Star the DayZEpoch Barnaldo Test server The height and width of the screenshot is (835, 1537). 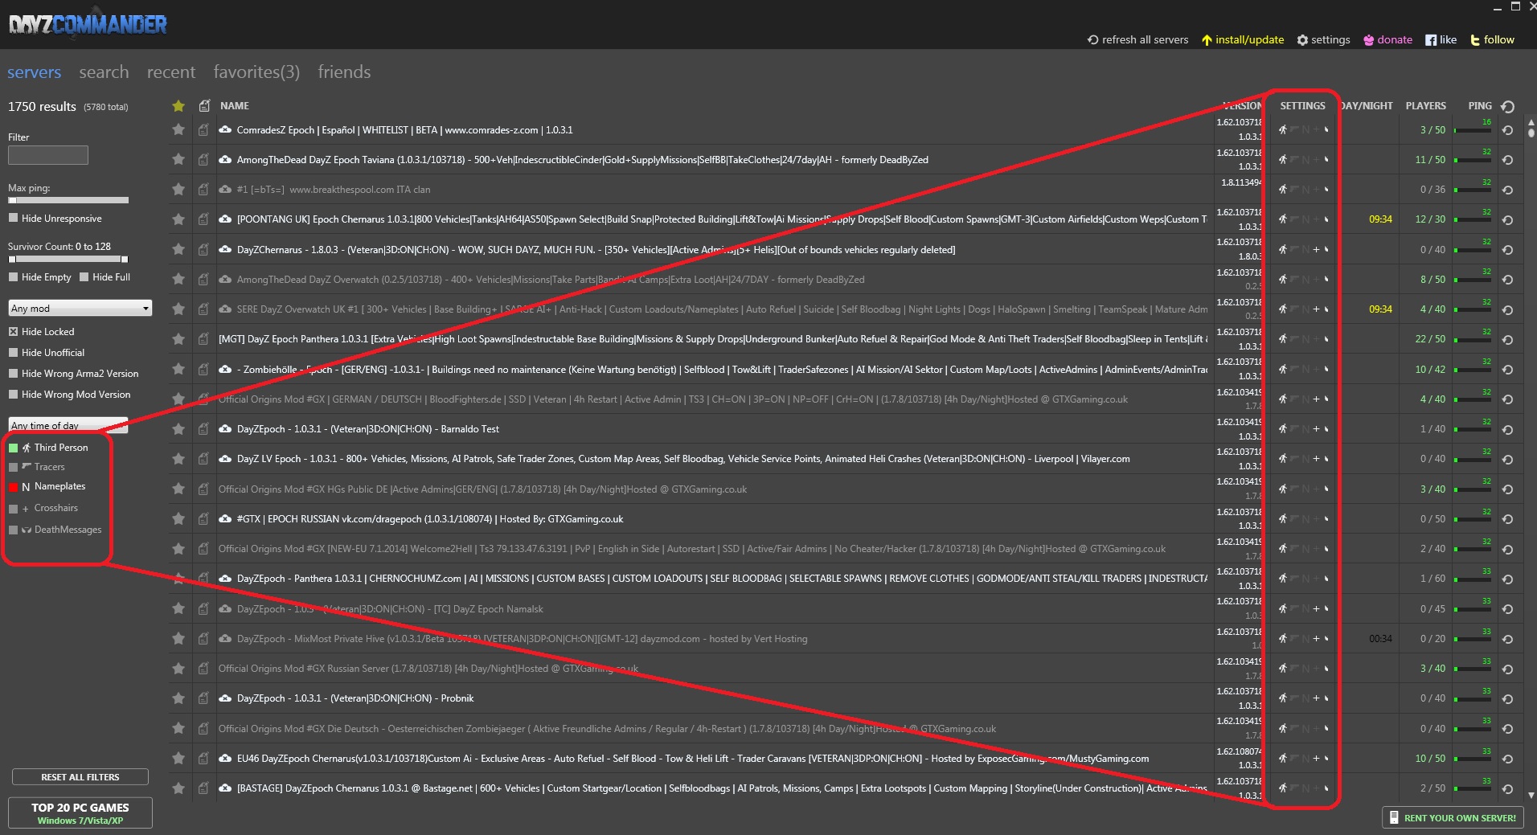click(178, 429)
